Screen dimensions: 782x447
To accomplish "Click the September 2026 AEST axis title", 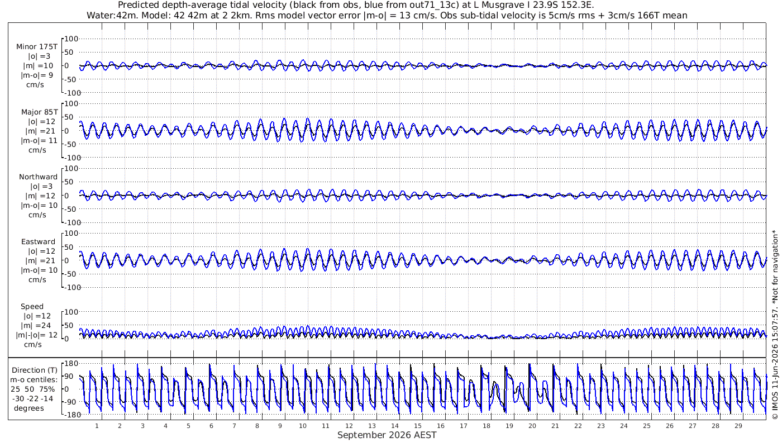I will pos(387,435).
